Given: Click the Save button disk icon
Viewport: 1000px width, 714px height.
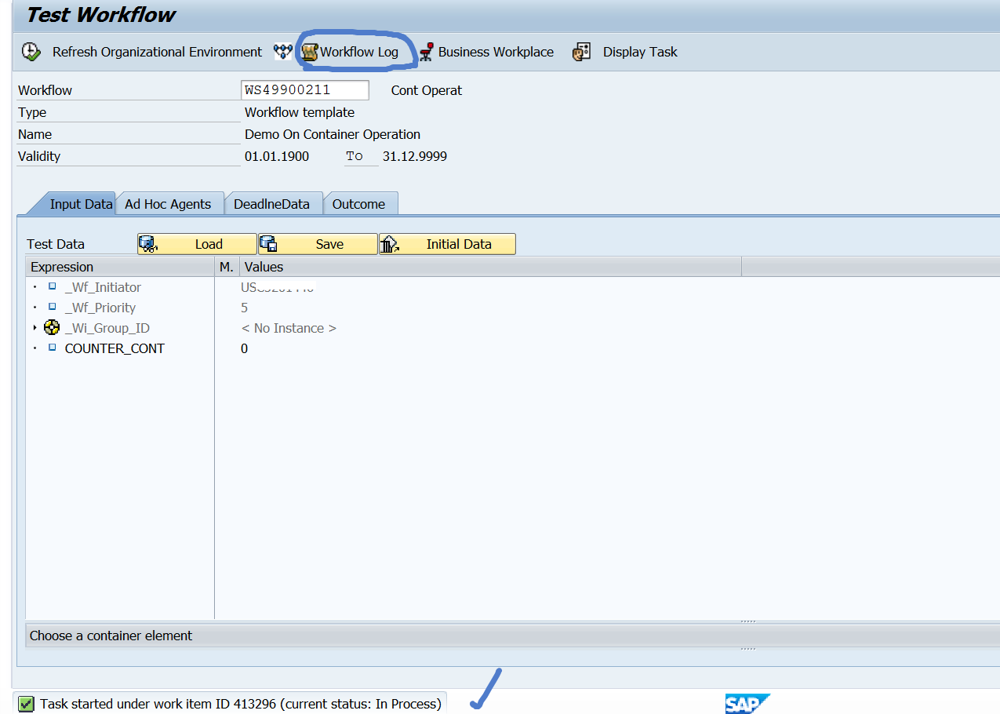Looking at the screenshot, I should pos(269,244).
